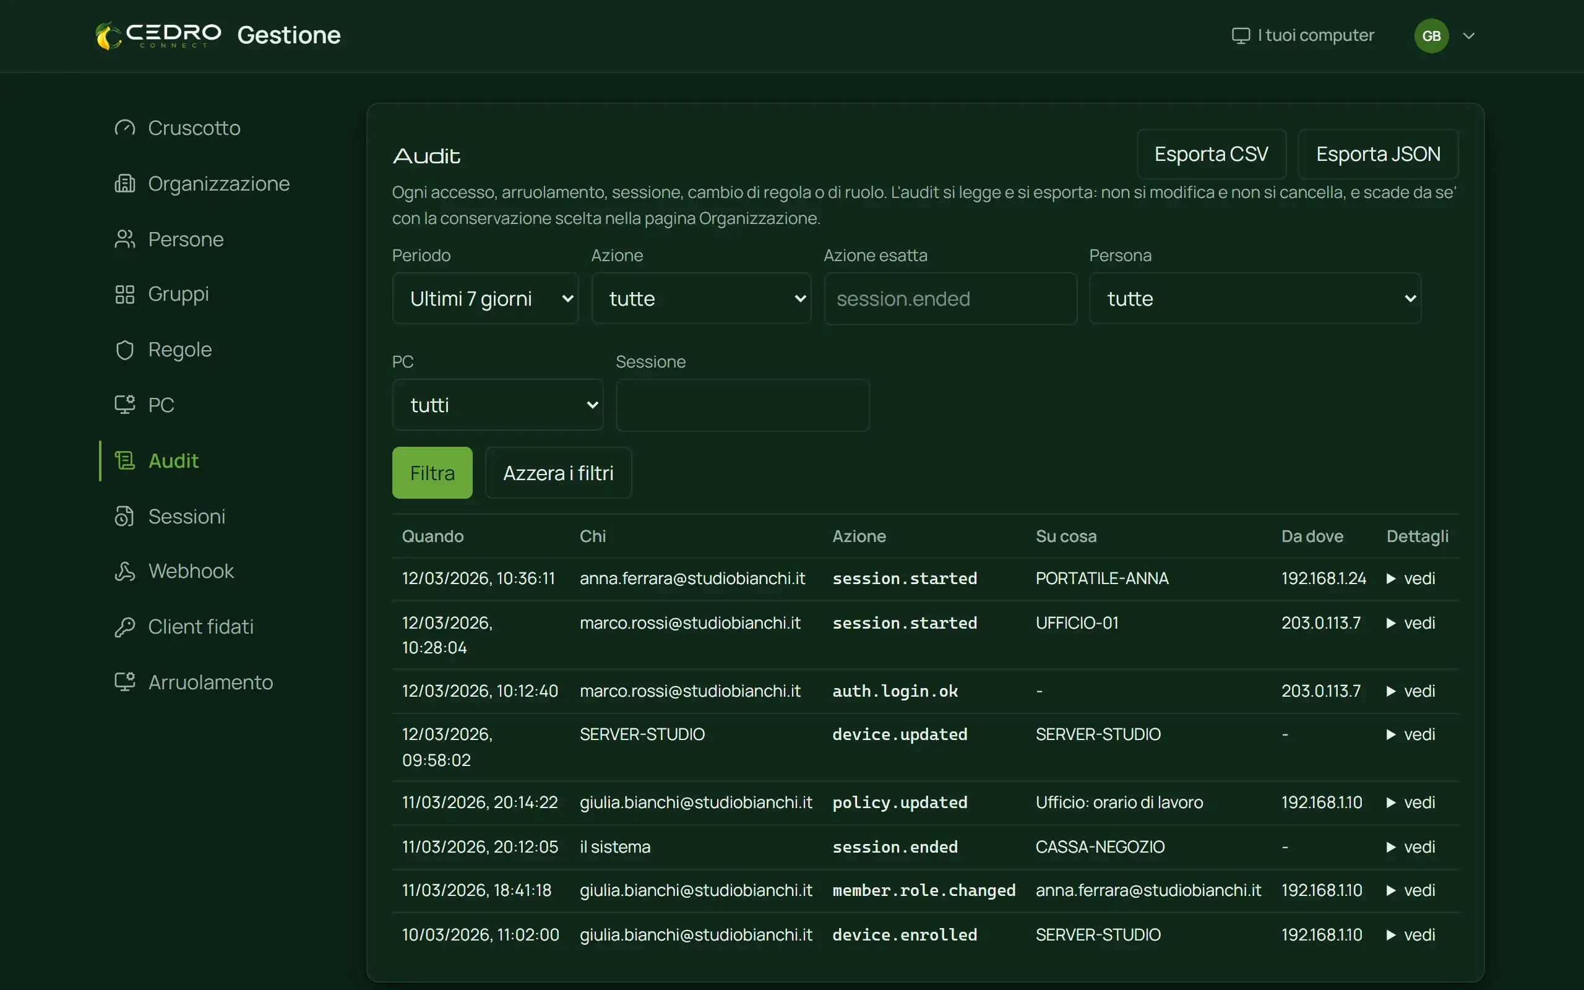The height and width of the screenshot is (990, 1584).
Task: Expand details for anna.ferrara session.started row
Action: coord(1411,578)
